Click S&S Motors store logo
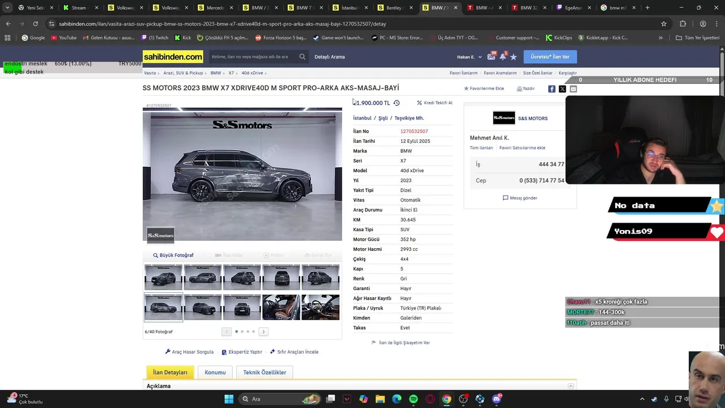This screenshot has height=408, width=725. tap(504, 118)
